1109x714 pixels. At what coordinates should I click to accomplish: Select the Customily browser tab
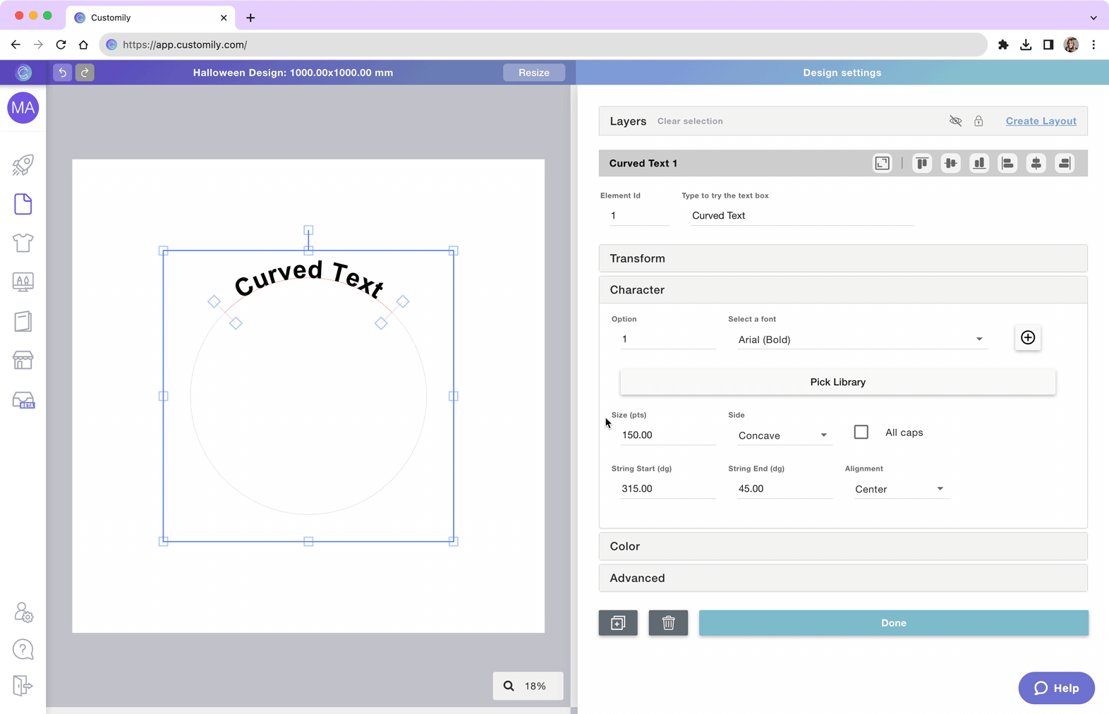pyautogui.click(x=150, y=18)
